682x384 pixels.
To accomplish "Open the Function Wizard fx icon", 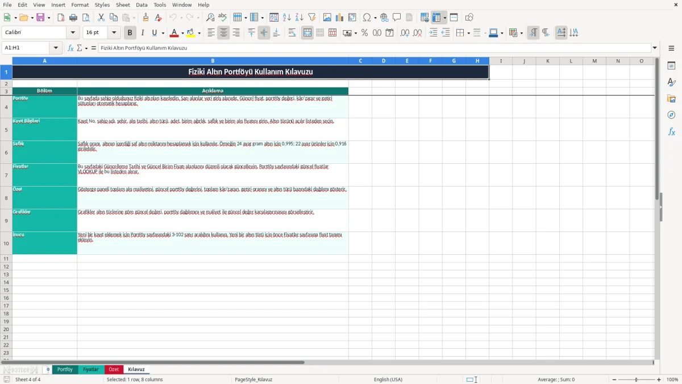I will click(71, 48).
